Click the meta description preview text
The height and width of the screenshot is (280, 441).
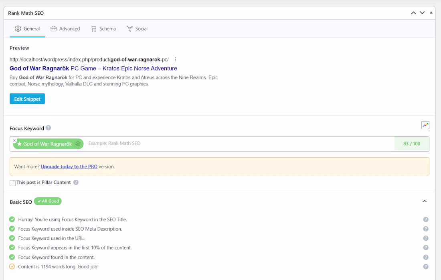pyautogui.click(x=113, y=81)
